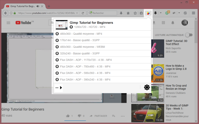The height and width of the screenshot is (124, 199).
Task: Open the DownloadHelper settings gear
Action: 147,87
